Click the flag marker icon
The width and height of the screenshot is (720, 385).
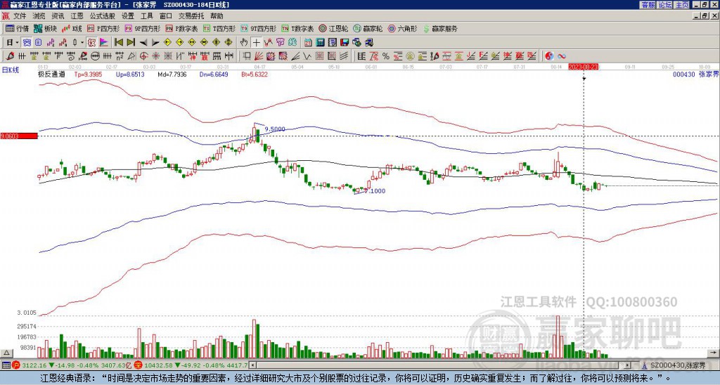point(104,43)
